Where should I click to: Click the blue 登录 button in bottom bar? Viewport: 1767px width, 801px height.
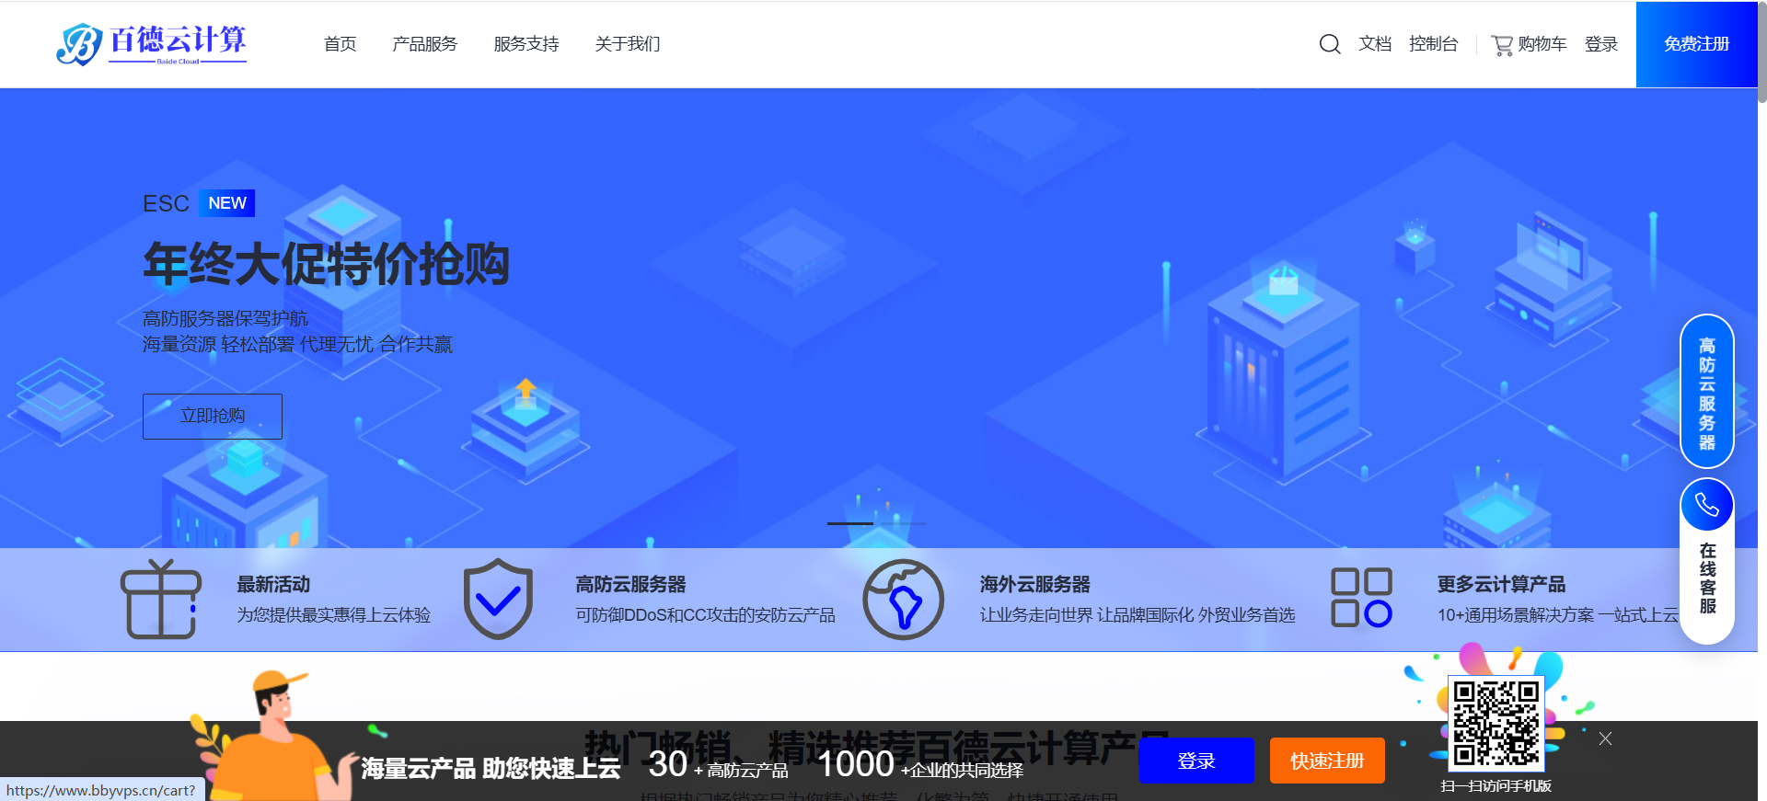(1196, 761)
